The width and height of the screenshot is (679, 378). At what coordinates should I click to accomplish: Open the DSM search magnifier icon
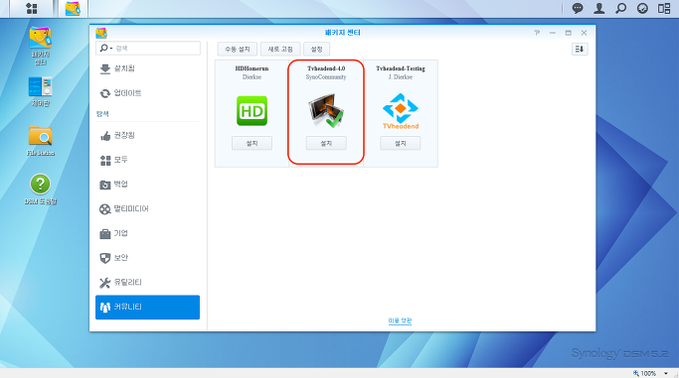[x=620, y=8]
